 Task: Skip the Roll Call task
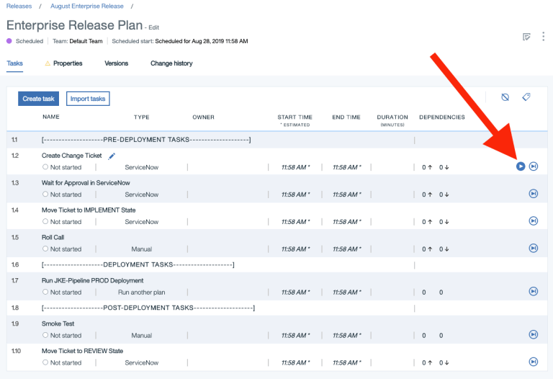click(534, 248)
